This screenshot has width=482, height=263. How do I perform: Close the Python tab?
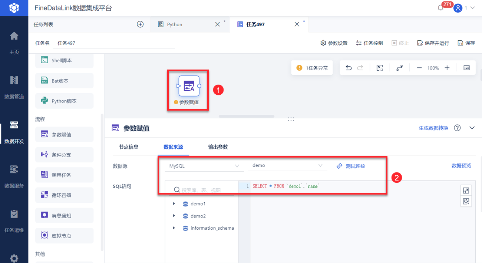pos(218,24)
